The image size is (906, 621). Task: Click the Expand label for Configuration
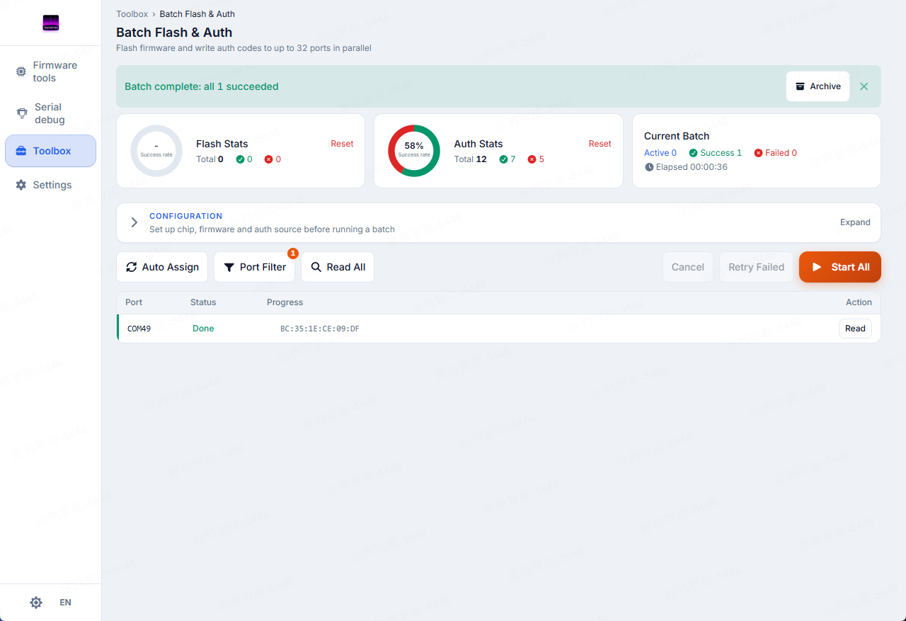855,222
